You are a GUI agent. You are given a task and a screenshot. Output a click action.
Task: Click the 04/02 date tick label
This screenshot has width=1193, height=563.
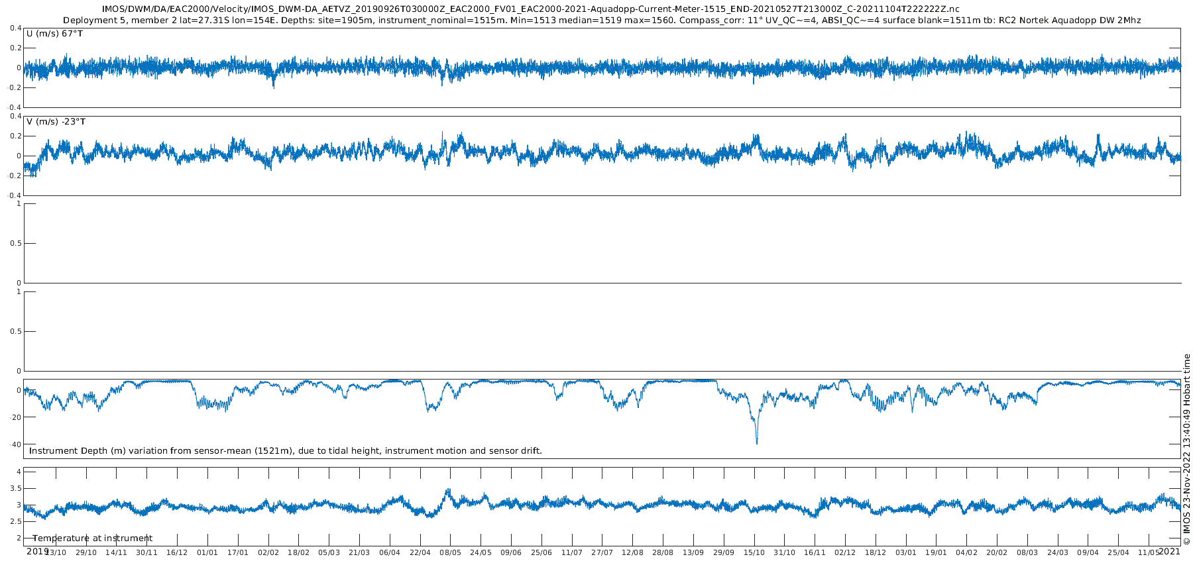click(x=967, y=552)
